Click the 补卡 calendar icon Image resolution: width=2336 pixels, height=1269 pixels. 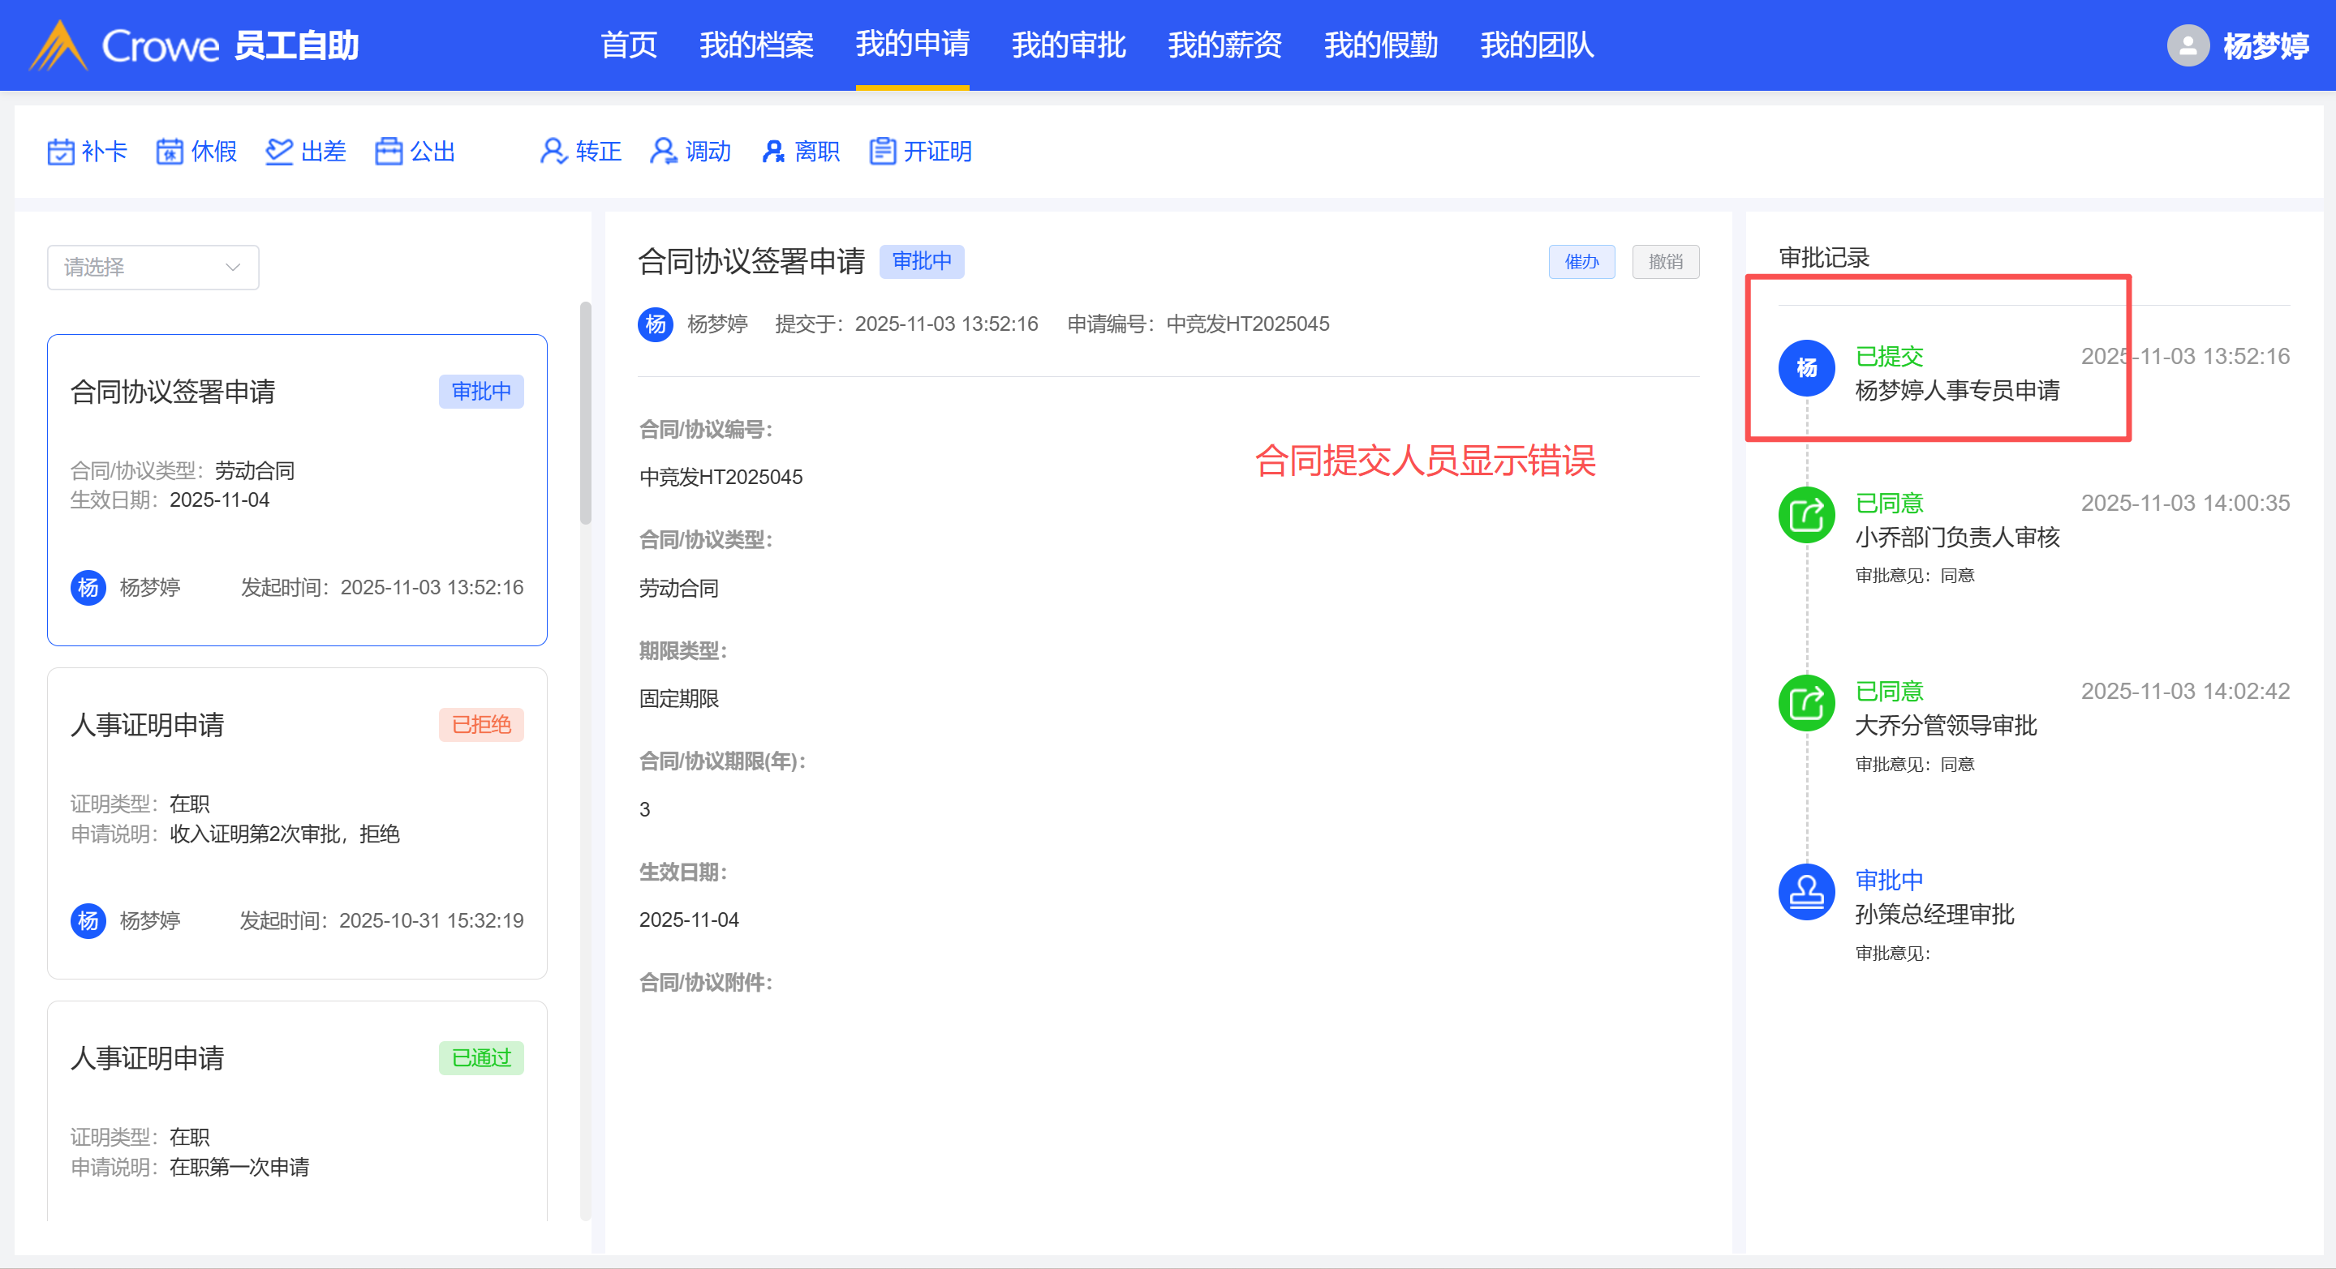point(61,152)
